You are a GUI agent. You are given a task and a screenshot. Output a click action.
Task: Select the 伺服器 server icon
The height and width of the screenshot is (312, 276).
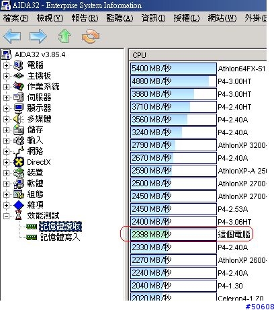19,97
